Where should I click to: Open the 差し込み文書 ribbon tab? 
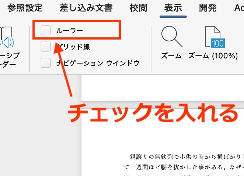[x=86, y=8]
